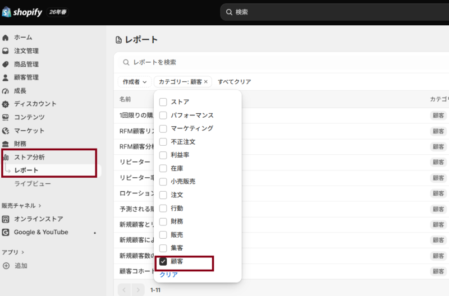Open 商品管理 in the sidebar

click(x=26, y=64)
